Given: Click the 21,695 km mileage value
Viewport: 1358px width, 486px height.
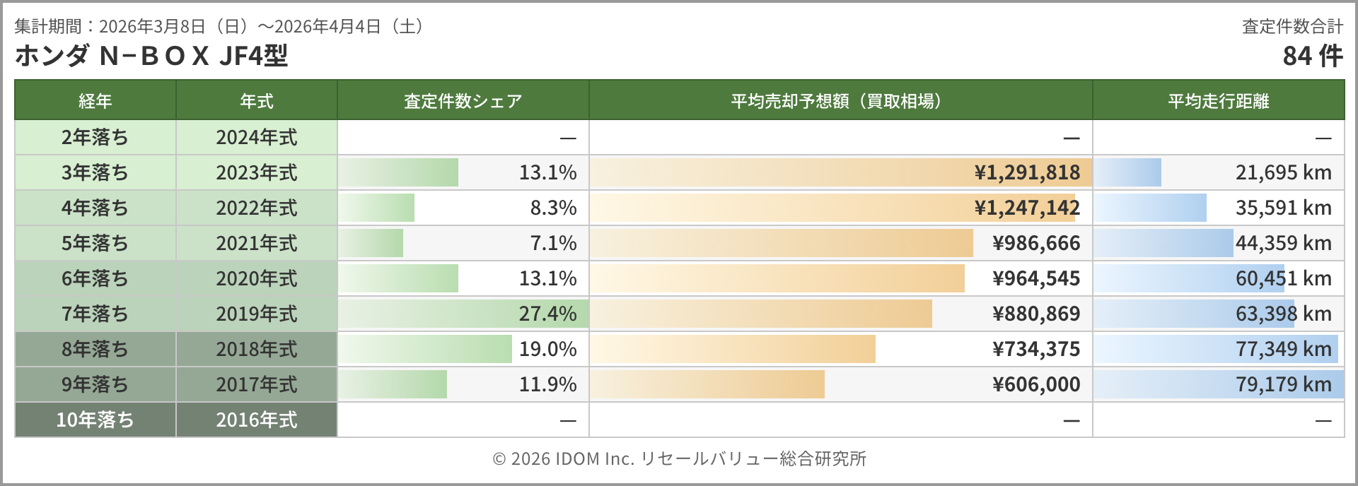Looking at the screenshot, I should [x=1283, y=172].
